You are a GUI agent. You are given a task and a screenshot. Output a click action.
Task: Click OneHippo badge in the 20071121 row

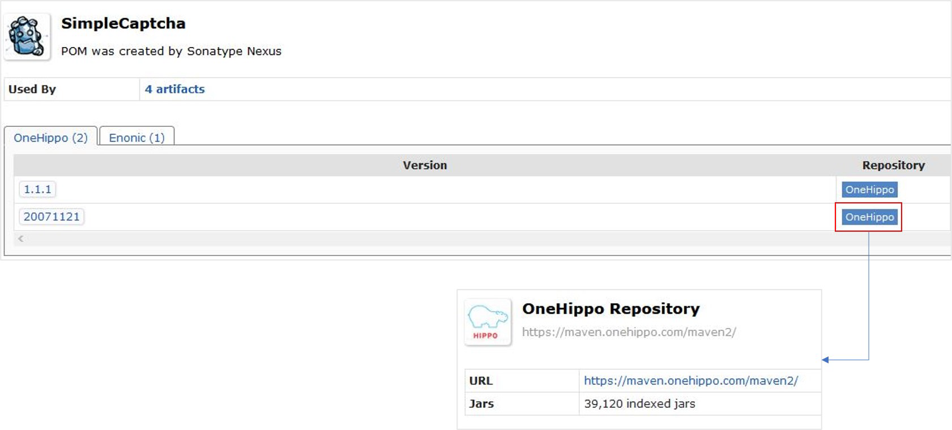(869, 217)
